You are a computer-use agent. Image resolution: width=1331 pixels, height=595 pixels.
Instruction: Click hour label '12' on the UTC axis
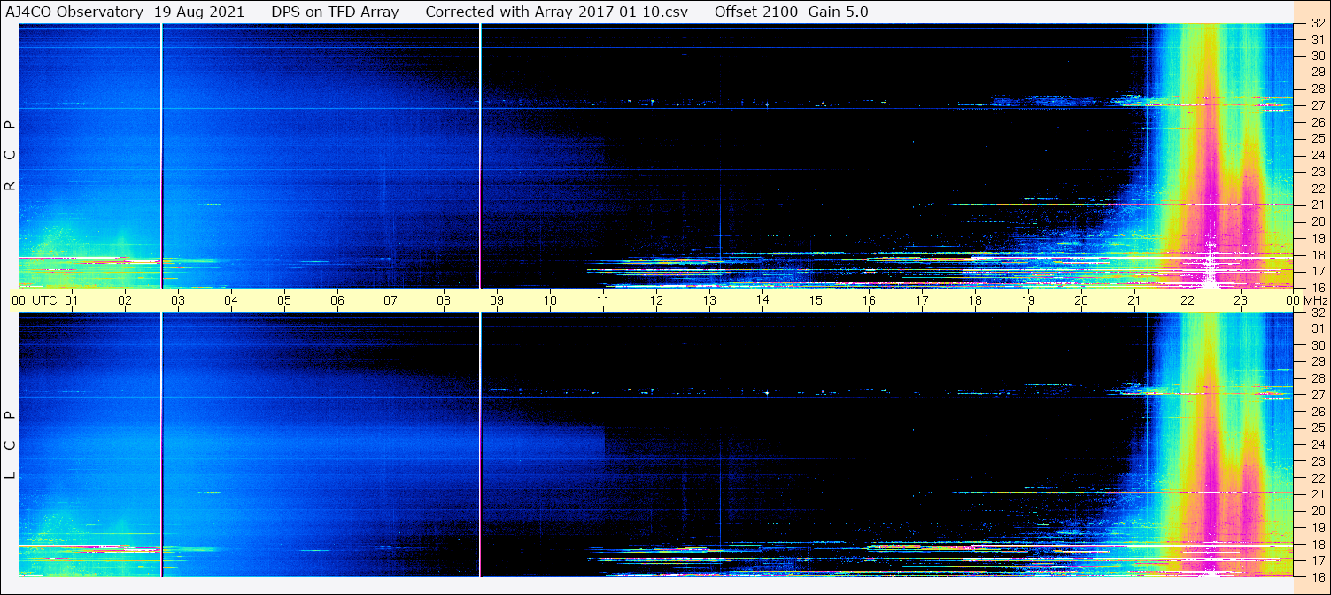[656, 300]
